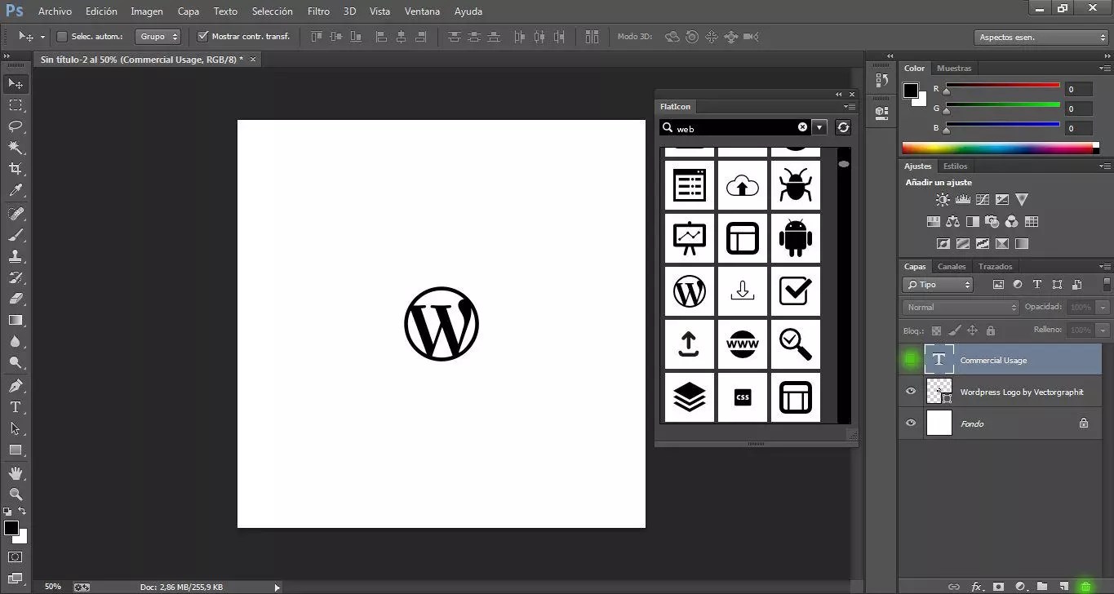This screenshot has height=594, width=1114.
Task: Select the Eraser tool
Action: 16,299
